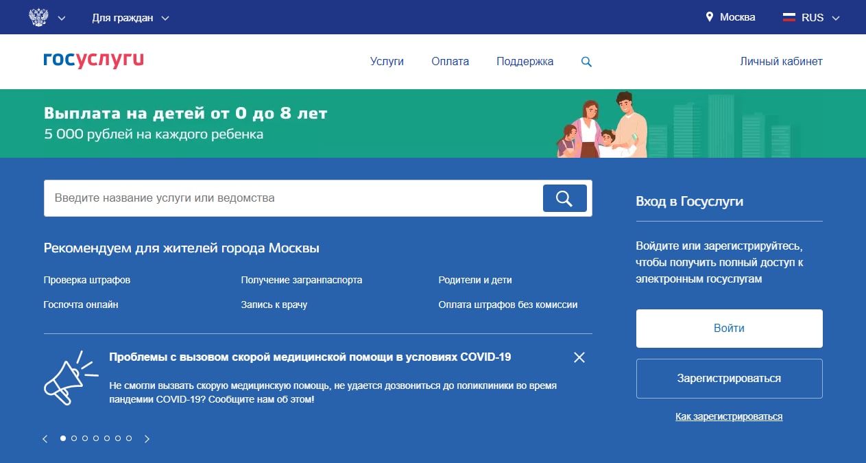Go to previous slide with left arrow
Viewport: 866px width, 463px height.
(x=45, y=439)
